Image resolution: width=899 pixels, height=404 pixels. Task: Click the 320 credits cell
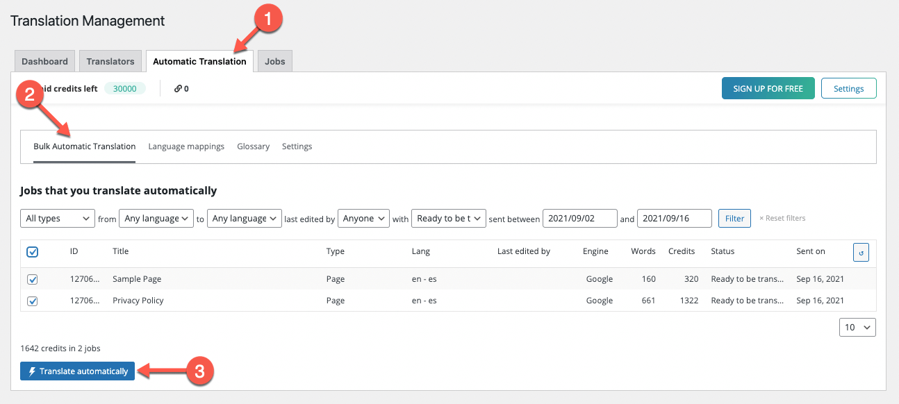[691, 279]
